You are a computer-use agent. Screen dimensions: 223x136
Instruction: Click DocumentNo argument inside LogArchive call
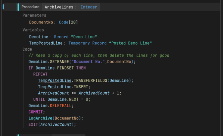[67, 118]
